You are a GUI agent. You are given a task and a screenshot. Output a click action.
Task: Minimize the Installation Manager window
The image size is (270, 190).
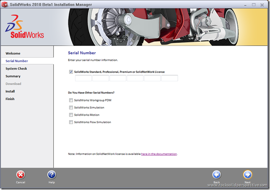coord(245,5)
